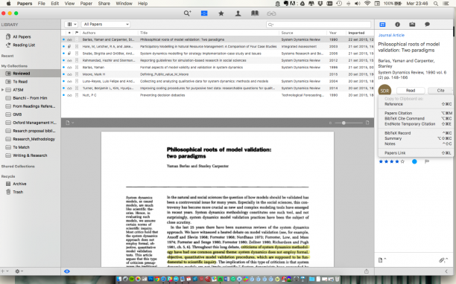The image size is (456, 284).
Task: Open the Search online toolbar icon
Action: pyautogui.click(x=187, y=13)
